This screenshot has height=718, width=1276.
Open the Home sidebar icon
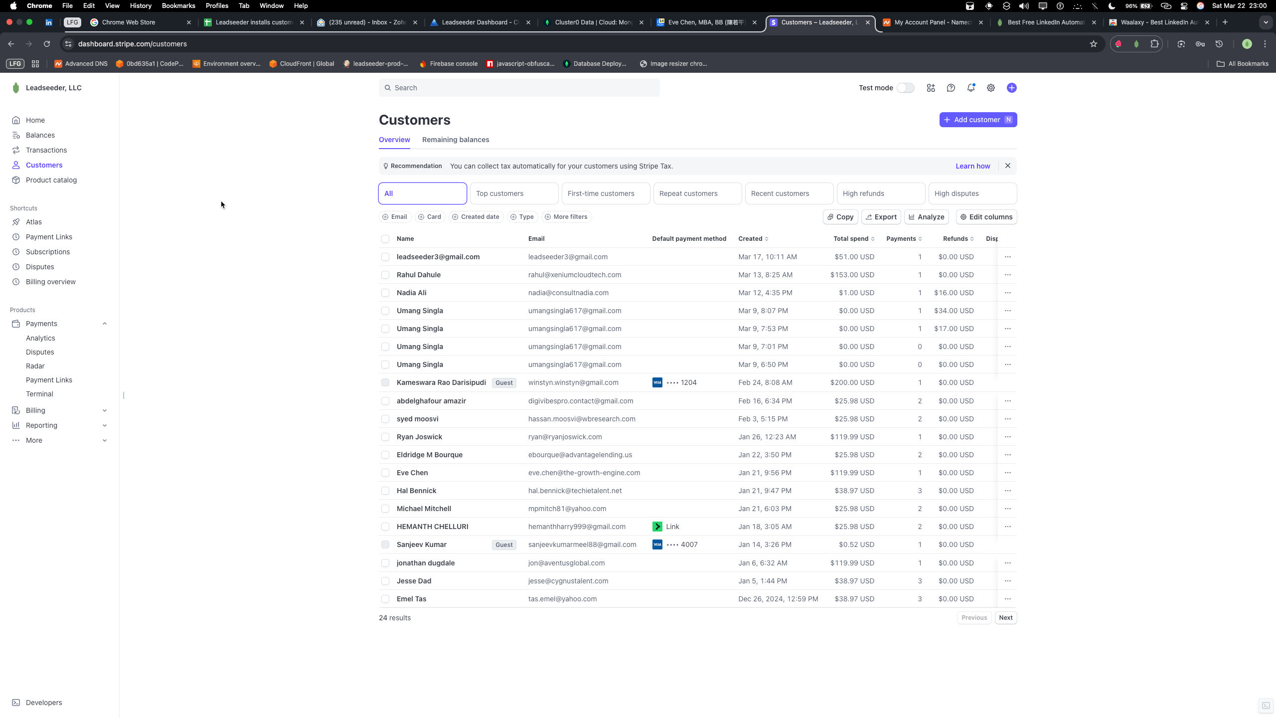click(16, 120)
